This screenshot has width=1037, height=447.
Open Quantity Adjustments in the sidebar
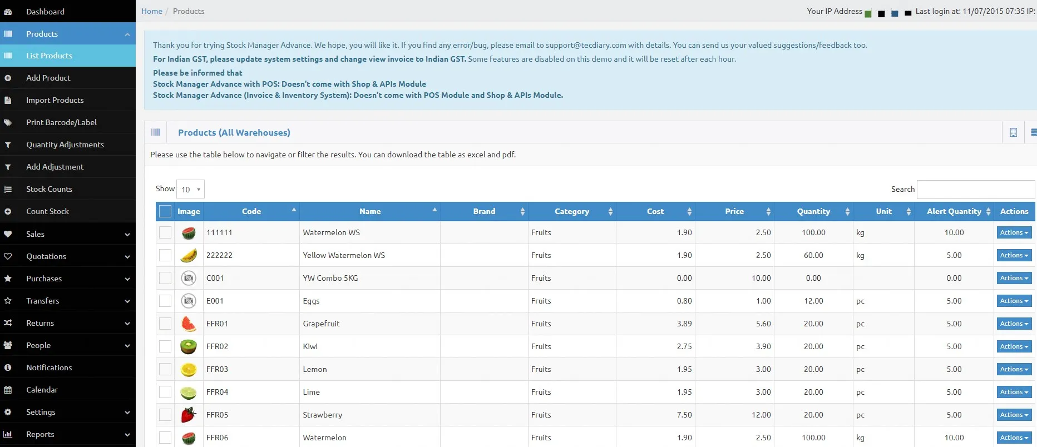pos(65,145)
